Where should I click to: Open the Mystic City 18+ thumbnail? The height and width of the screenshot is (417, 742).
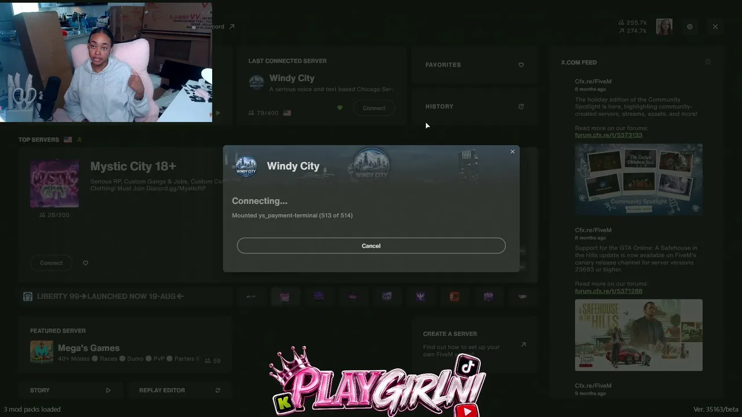click(54, 184)
